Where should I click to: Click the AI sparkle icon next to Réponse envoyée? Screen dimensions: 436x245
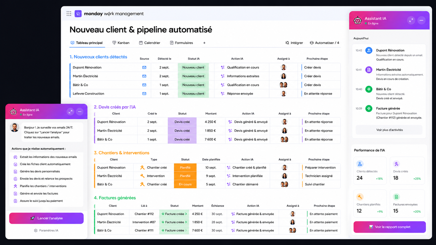coord(222,94)
